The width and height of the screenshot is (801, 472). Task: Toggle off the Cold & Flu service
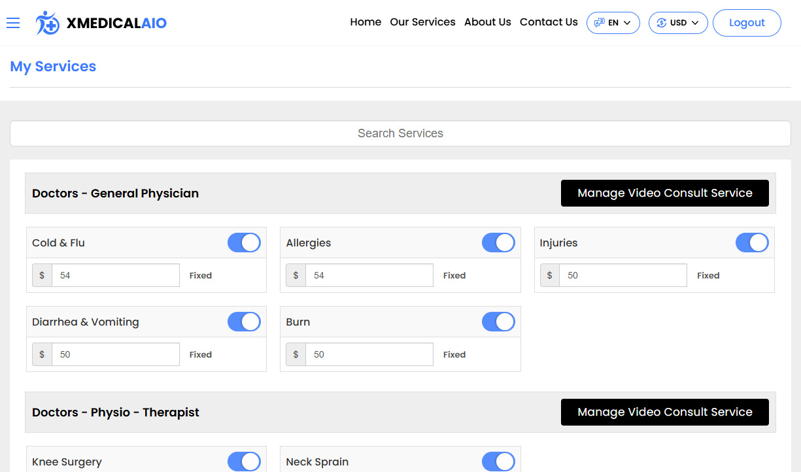pyautogui.click(x=244, y=243)
